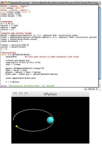
Task: Click the 'scene.autoscale = 1' line
Action: click(12, 41)
